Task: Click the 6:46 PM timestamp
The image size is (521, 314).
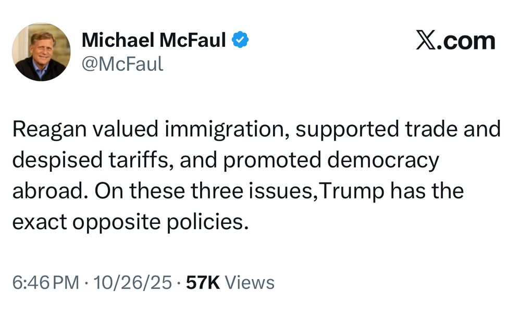Action: [46, 283]
